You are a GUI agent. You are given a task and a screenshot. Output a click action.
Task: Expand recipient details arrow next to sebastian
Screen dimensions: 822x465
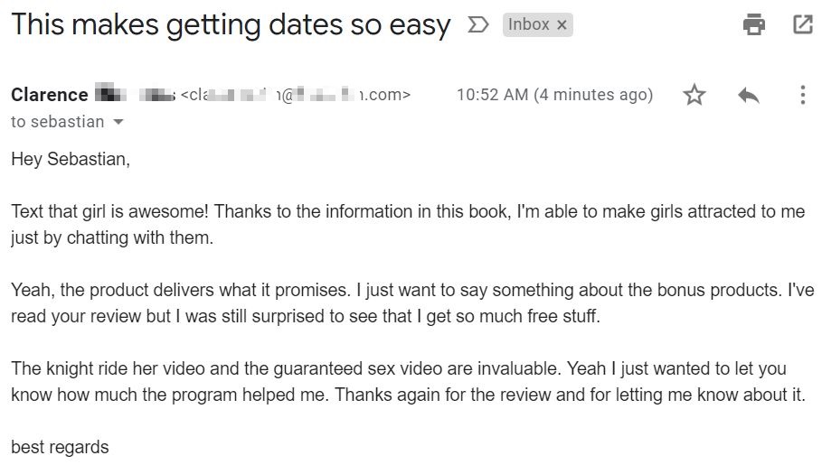click(118, 122)
